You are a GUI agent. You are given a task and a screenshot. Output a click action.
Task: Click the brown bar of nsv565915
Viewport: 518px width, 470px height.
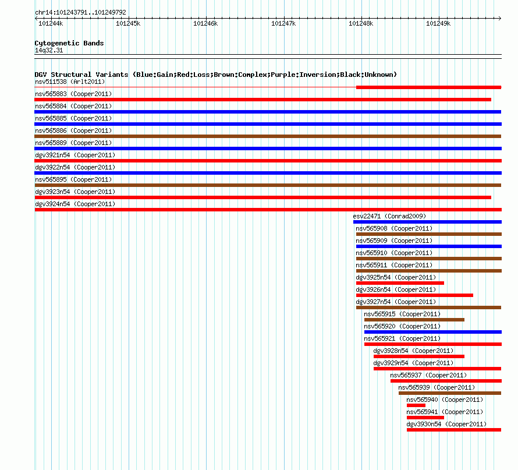coord(414,320)
